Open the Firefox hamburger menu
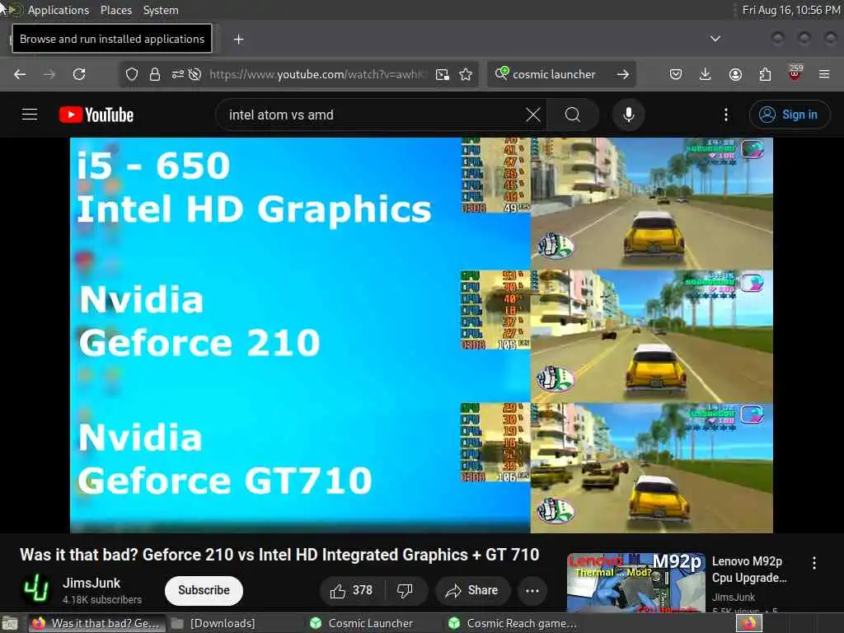This screenshot has height=633, width=844. pyautogui.click(x=824, y=74)
